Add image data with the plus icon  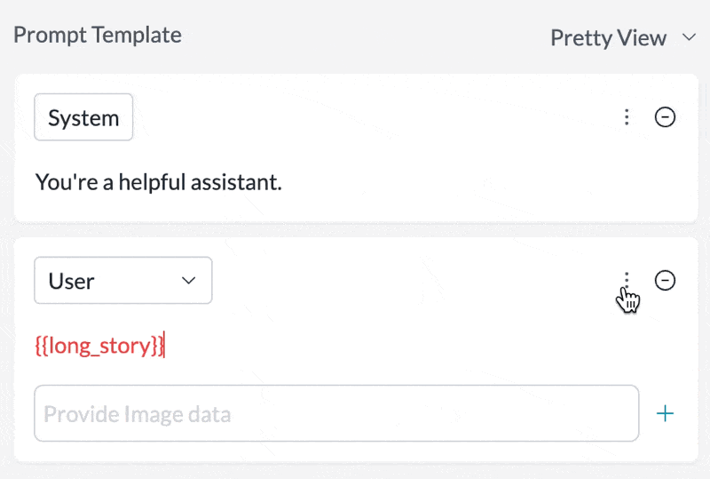point(665,413)
